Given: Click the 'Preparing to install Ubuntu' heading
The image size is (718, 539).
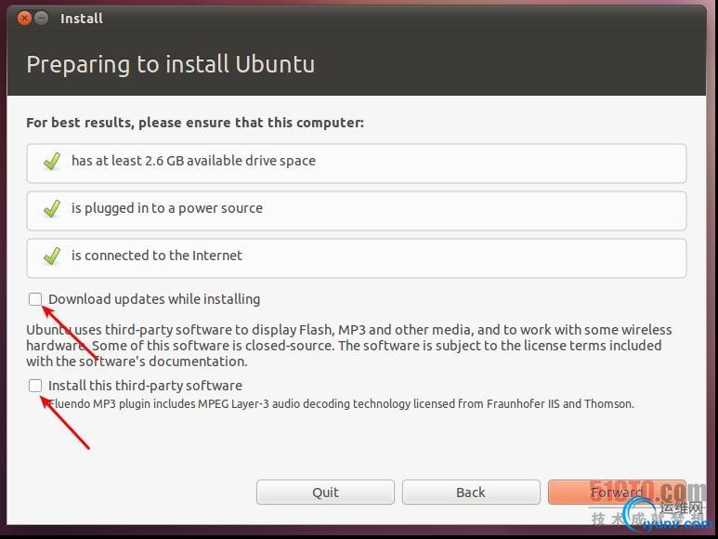Looking at the screenshot, I should (170, 64).
